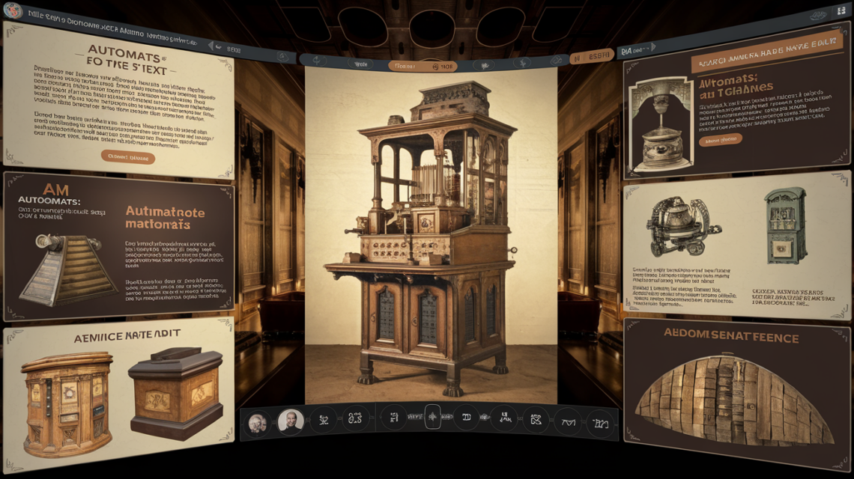Image resolution: width=854 pixels, height=479 pixels.
Task: Open the grid menu icon at top-right
Action: (x=840, y=12)
